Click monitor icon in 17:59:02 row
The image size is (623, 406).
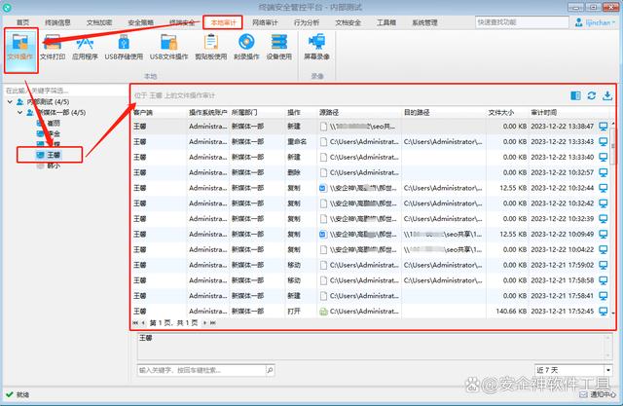coord(604,265)
